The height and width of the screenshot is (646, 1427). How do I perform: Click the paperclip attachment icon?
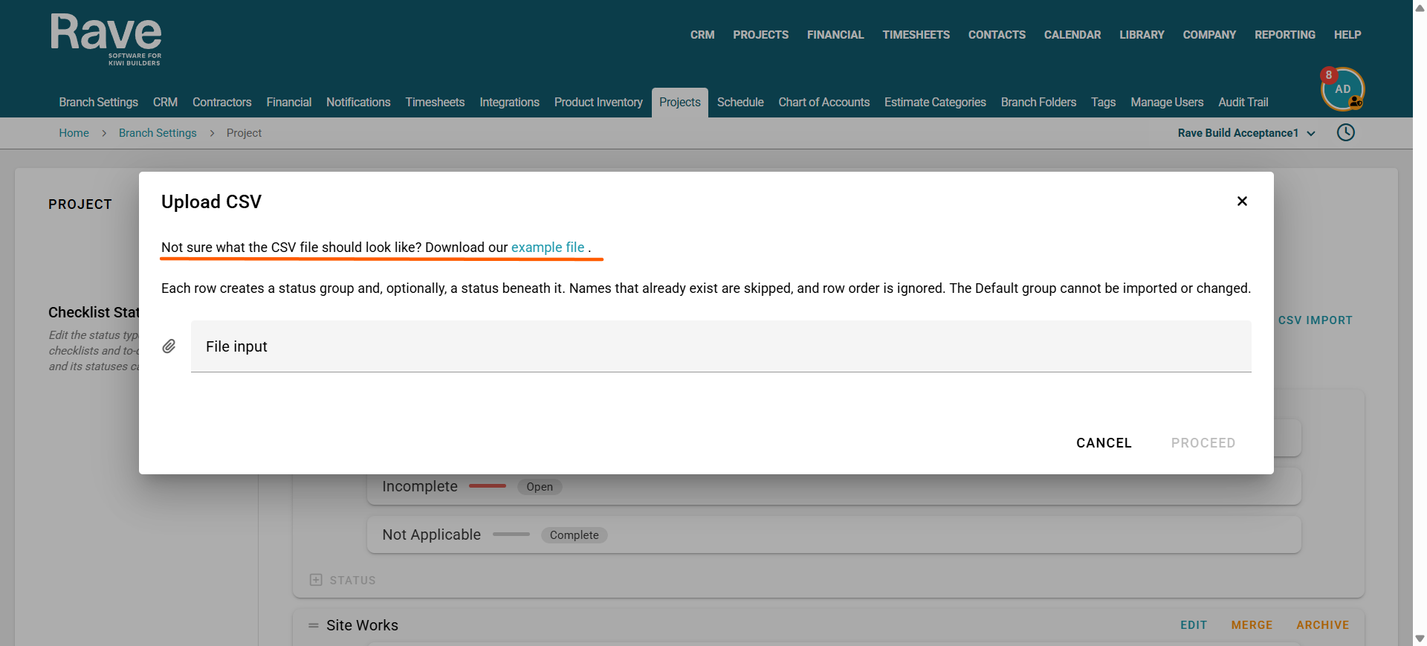(x=169, y=346)
